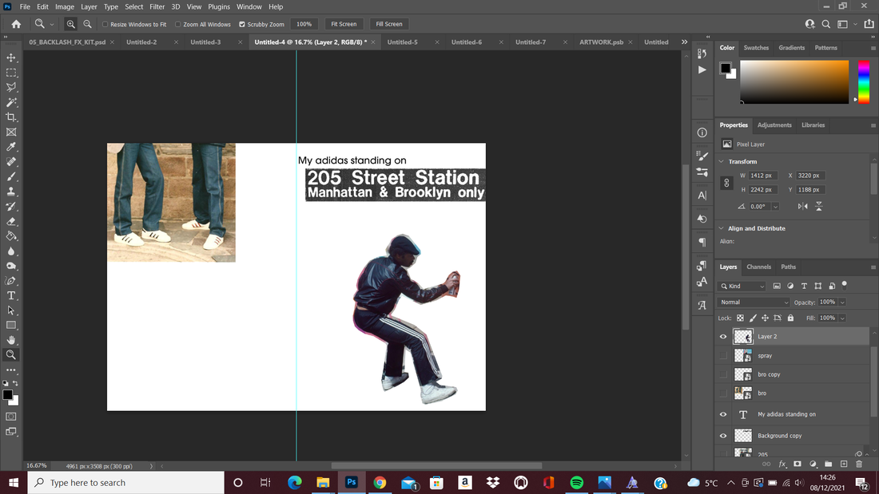Show the bro layer
This screenshot has width=879, height=494.
(x=723, y=393)
